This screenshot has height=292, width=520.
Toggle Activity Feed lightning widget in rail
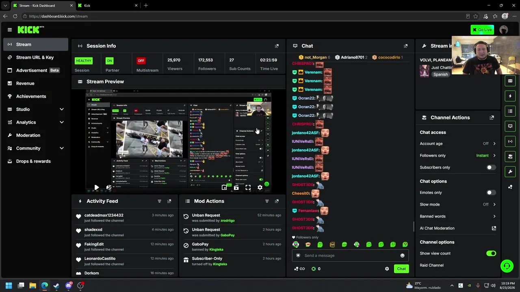510,96
